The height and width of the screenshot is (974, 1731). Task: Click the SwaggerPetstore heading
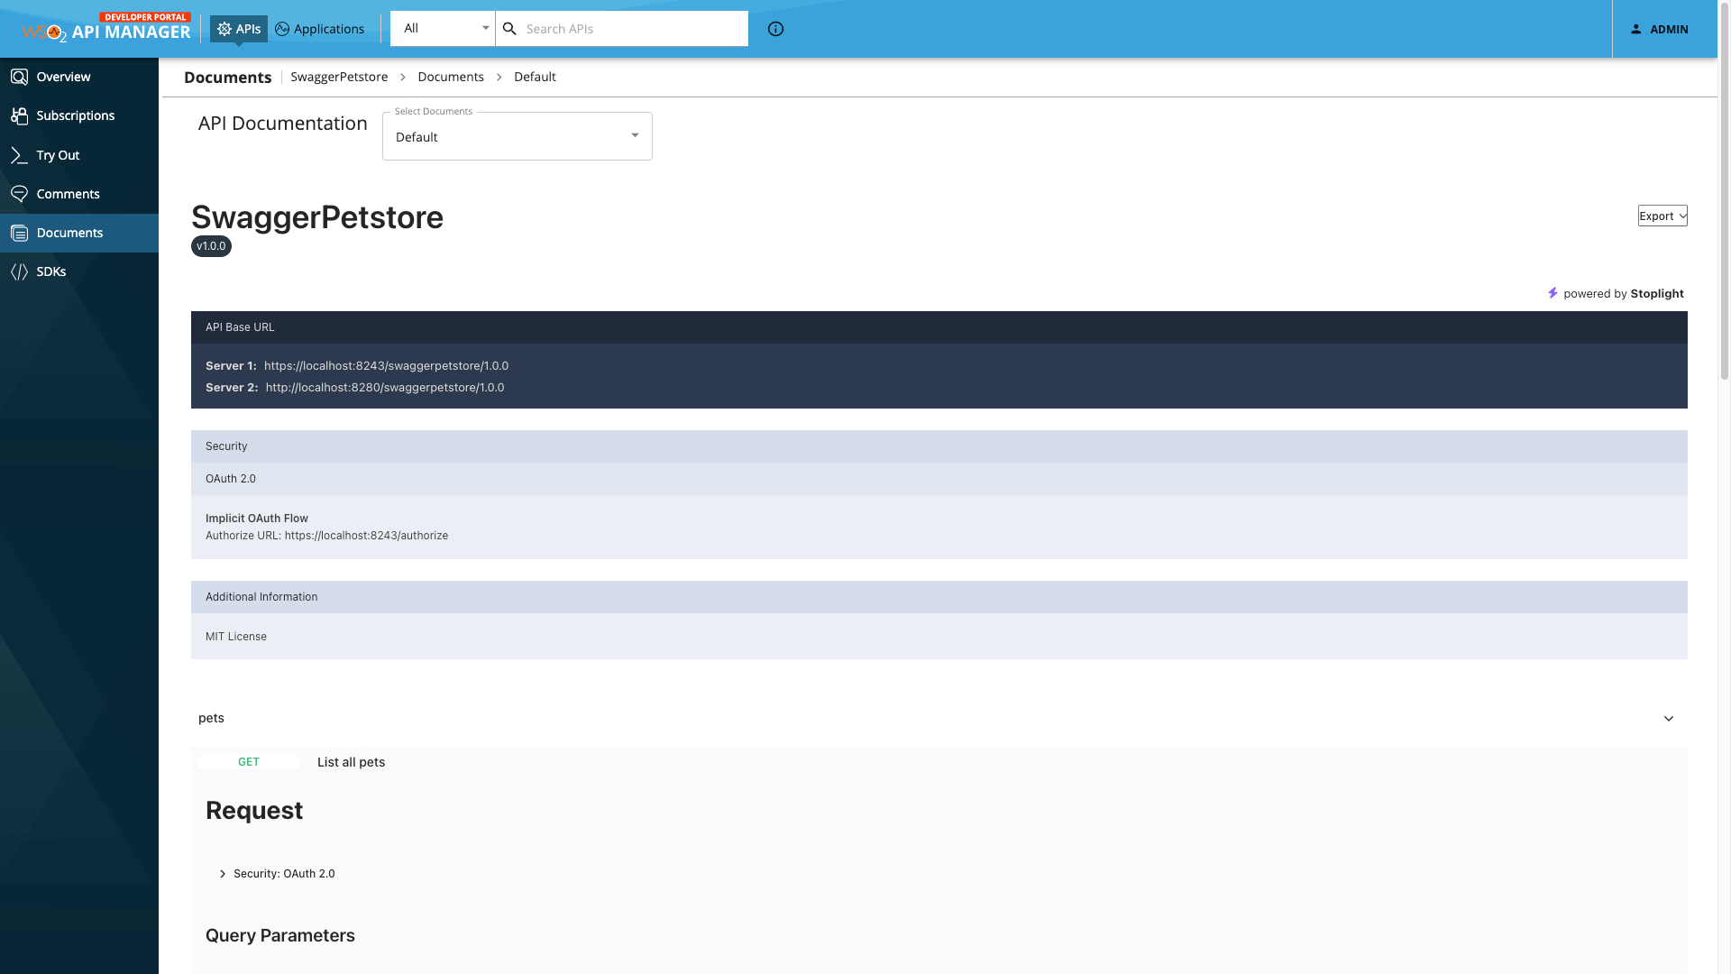tap(317, 217)
